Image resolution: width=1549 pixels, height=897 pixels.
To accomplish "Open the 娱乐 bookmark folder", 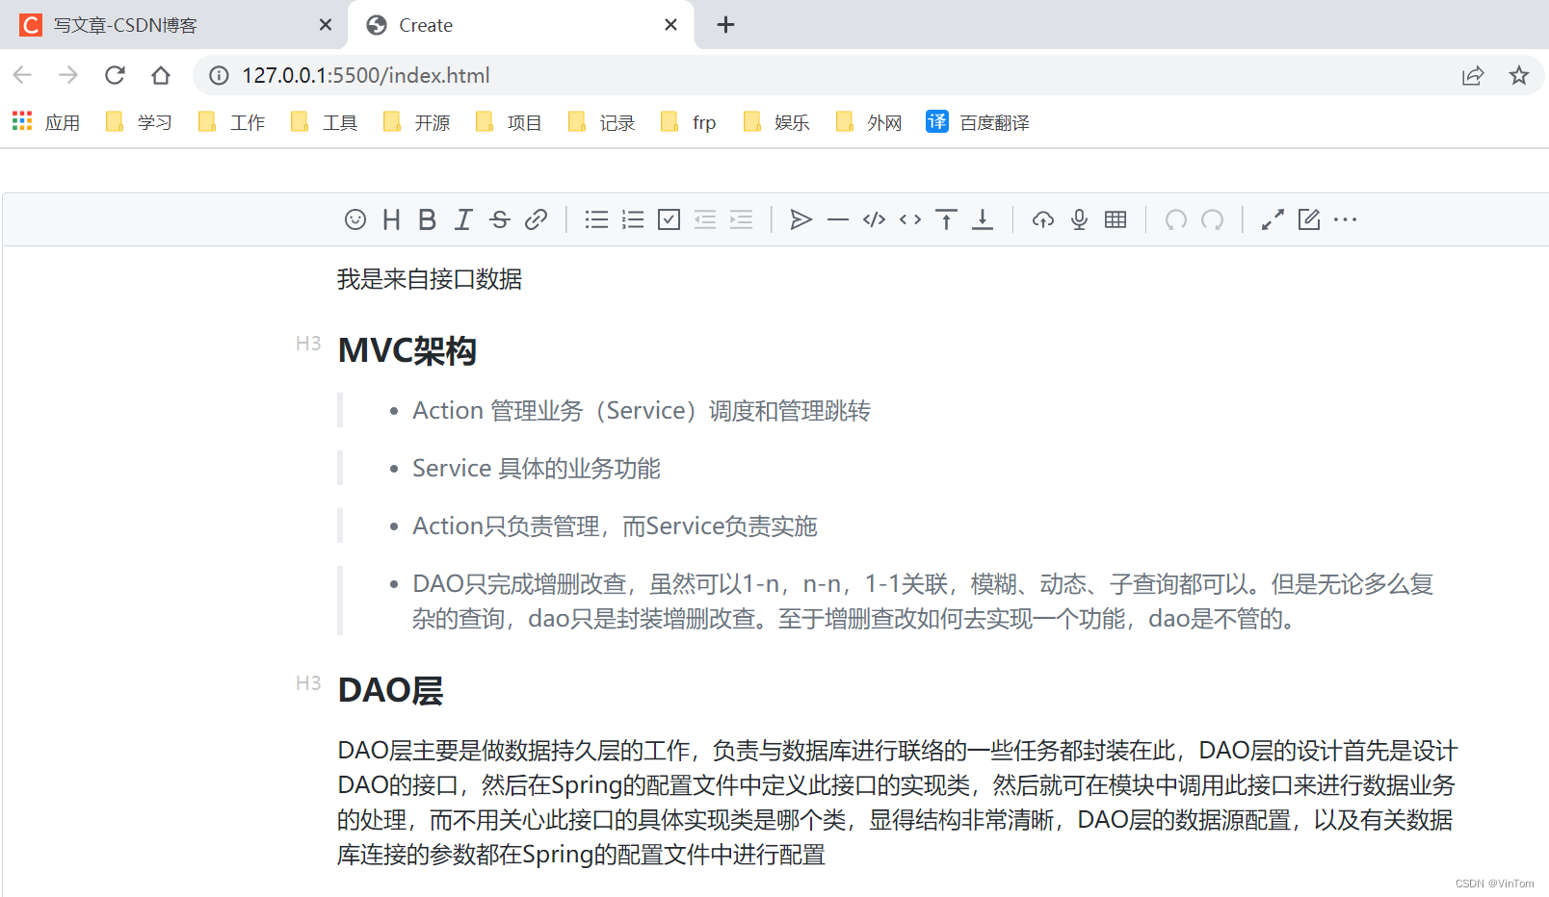I will point(776,122).
